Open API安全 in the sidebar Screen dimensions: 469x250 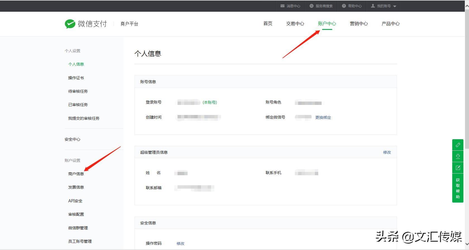tap(75, 201)
